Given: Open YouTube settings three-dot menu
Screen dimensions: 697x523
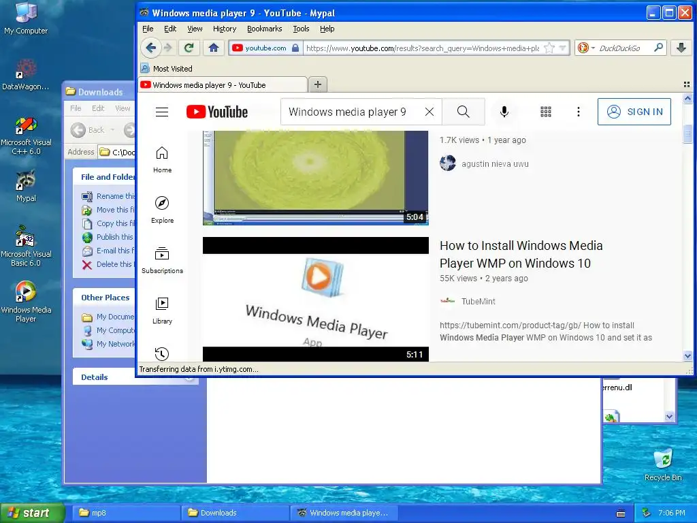Looking at the screenshot, I should tap(579, 112).
